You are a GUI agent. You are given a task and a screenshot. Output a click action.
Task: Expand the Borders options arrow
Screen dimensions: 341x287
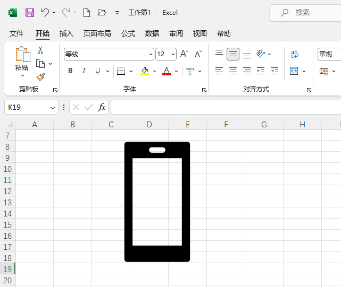point(131,71)
